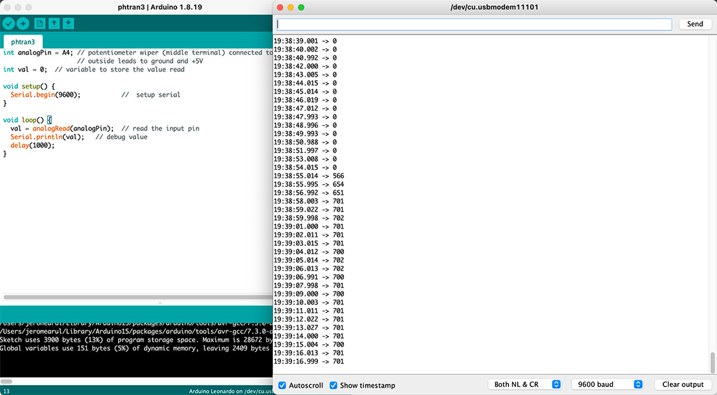The image size is (717, 395).
Task: Minimize the serial monitor window
Action: 290,7
